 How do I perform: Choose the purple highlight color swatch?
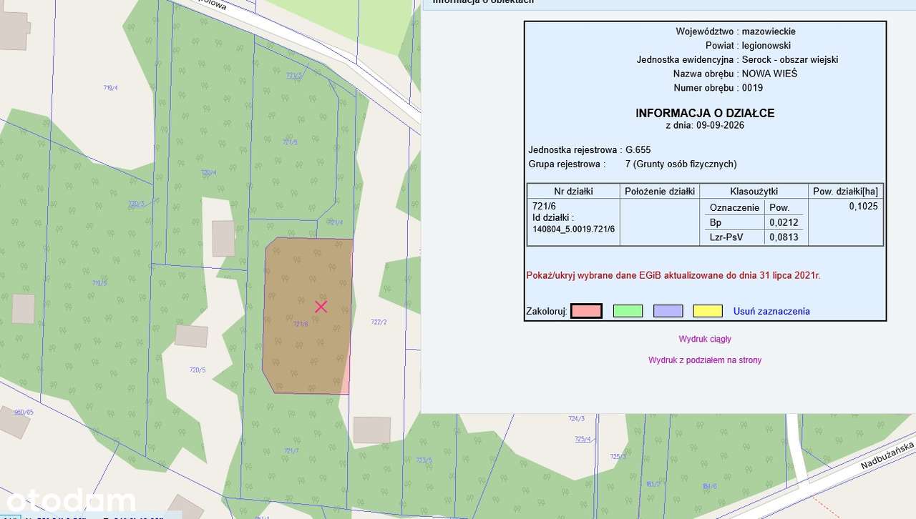[668, 311]
